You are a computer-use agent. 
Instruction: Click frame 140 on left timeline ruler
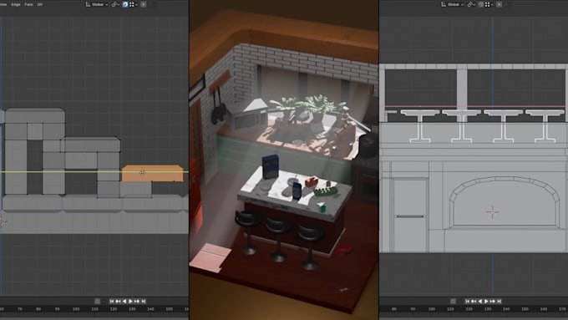pos(150,309)
